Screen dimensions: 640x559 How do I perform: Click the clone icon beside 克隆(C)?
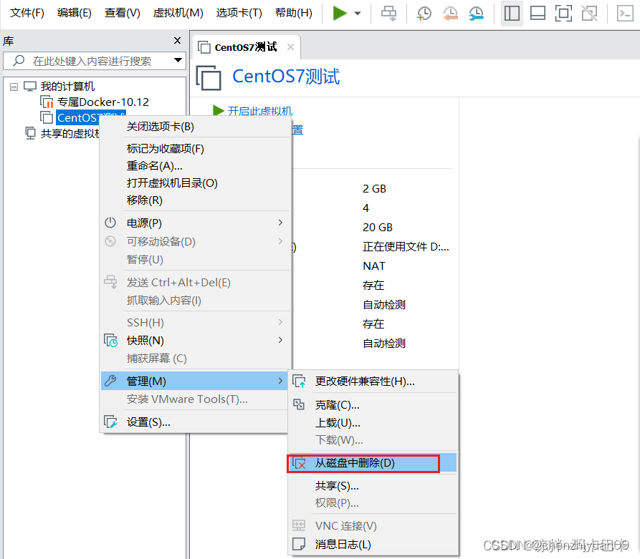(x=299, y=404)
